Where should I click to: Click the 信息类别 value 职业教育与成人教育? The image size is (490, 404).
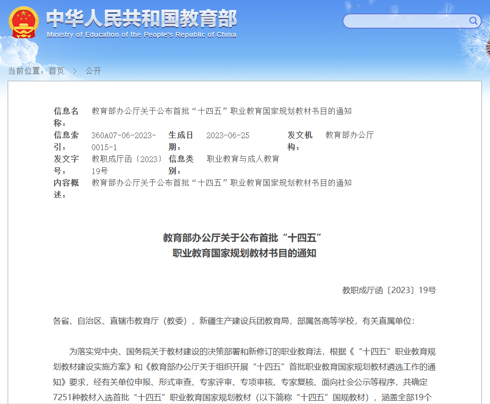[x=243, y=159]
